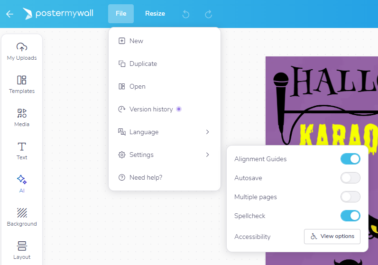This screenshot has height=265, width=378.
Task: Choose Open from the File menu
Action: (x=165, y=86)
